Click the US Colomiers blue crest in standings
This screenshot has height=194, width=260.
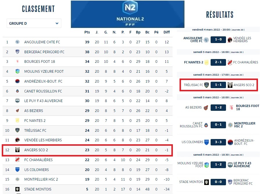(x=17, y=170)
